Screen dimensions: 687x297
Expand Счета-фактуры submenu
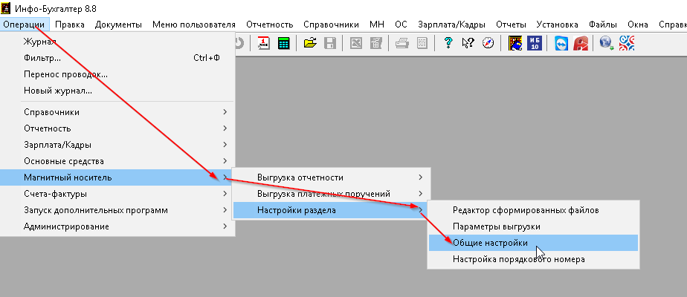tap(117, 194)
